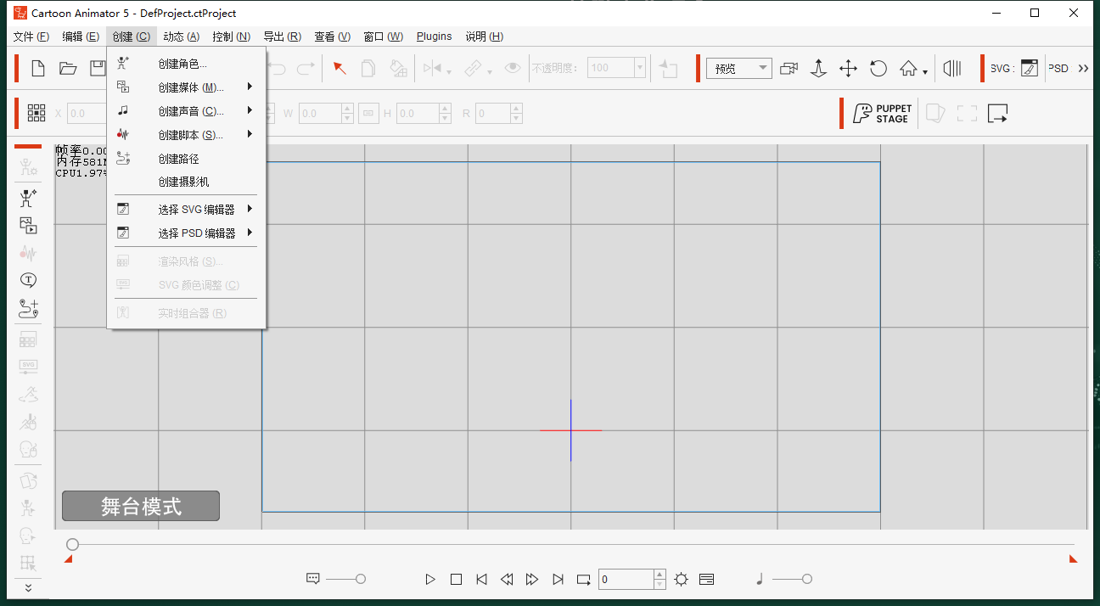Expand the left toolbar with double chevron
1100x606 pixels.
(x=28, y=587)
